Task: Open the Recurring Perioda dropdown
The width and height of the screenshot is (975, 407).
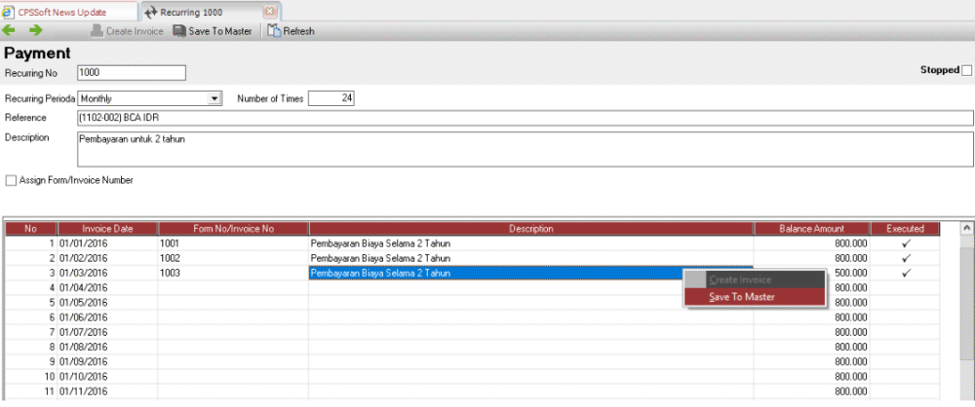Action: pos(214,98)
